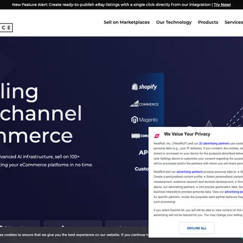Open advertising partners link in second paragraph
Viewport: 243px width, 243px height.
pos(190,172)
